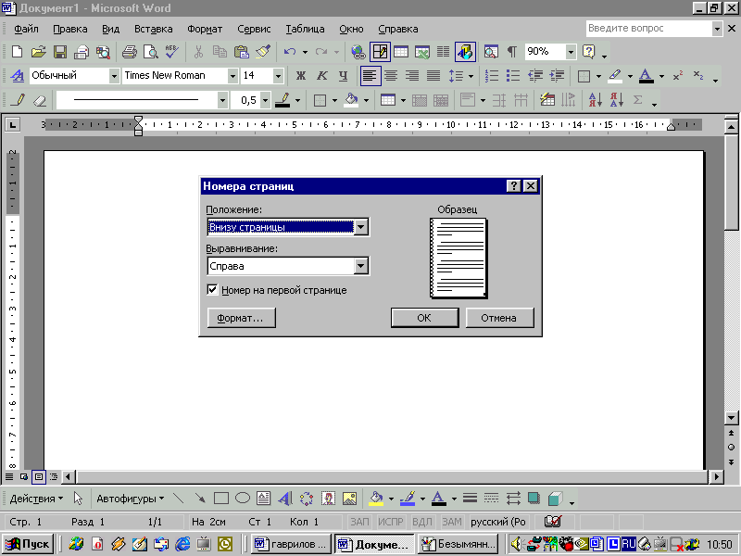Open the Правка menu
The image size is (741, 556).
[x=70, y=29]
